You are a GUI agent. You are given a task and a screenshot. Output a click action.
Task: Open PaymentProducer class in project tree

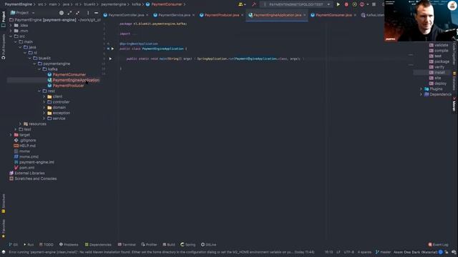point(68,86)
